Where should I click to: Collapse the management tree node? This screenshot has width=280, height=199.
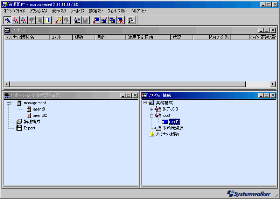pos(8,103)
